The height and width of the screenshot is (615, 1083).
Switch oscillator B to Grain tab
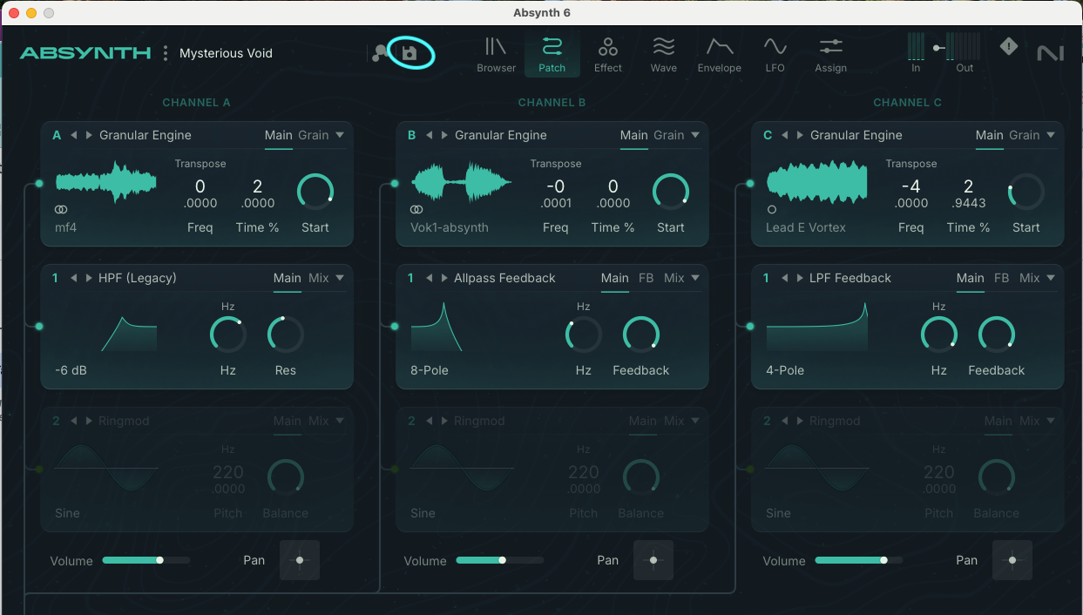[x=669, y=135]
